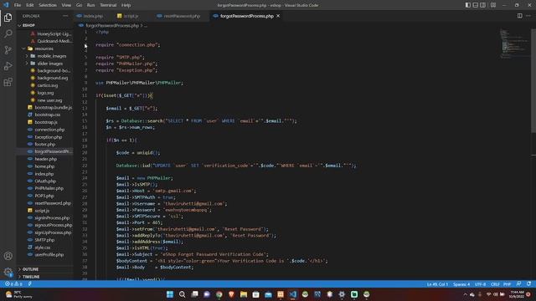Open the Go menu

pyautogui.click(x=79, y=5)
